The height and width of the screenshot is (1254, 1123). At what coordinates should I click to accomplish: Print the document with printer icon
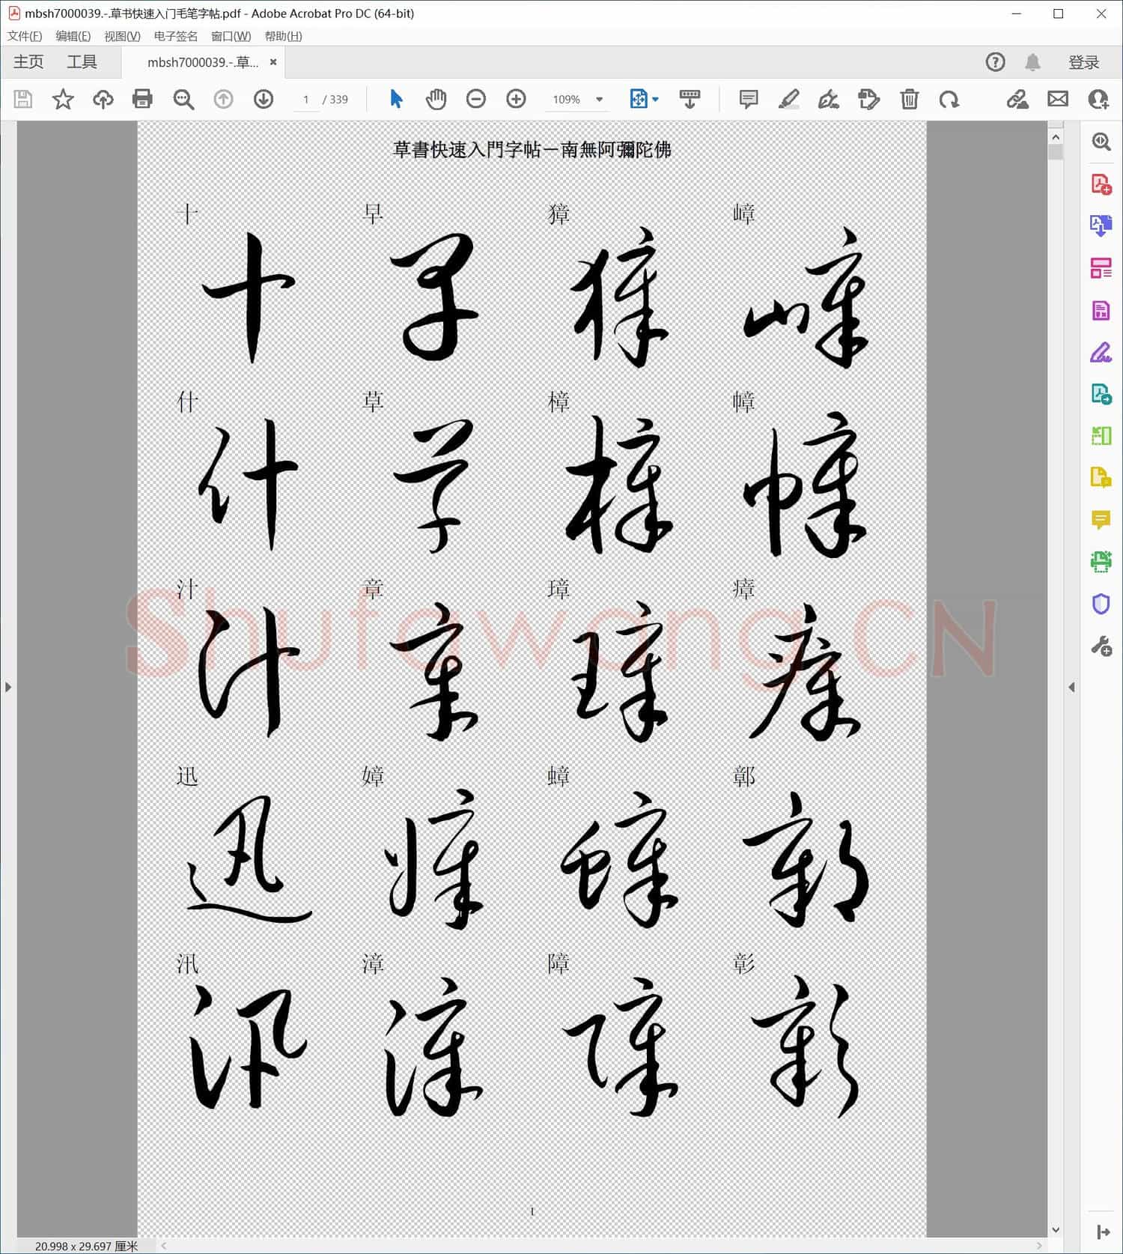[142, 99]
